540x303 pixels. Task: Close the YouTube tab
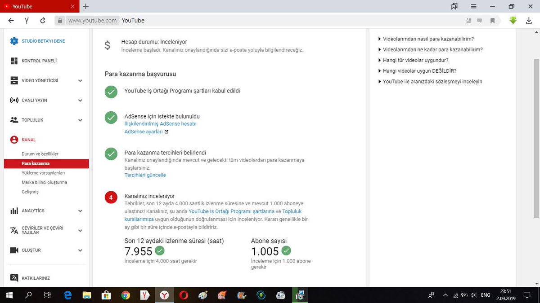click(73, 7)
